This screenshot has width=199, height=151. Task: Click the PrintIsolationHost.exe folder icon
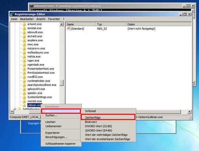(24, 73)
